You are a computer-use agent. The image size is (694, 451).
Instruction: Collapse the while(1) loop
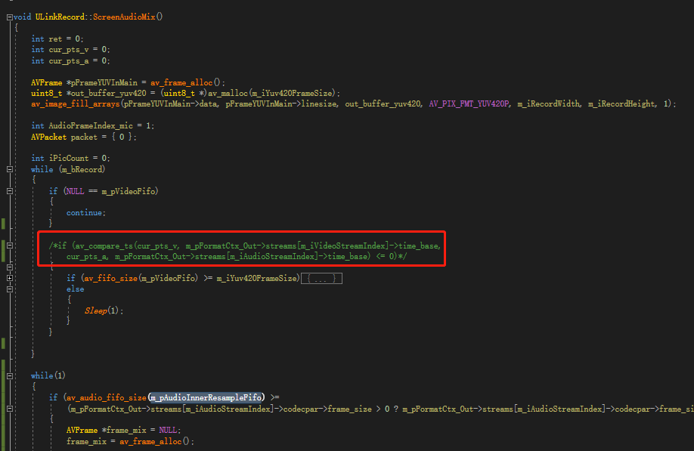click(10, 376)
